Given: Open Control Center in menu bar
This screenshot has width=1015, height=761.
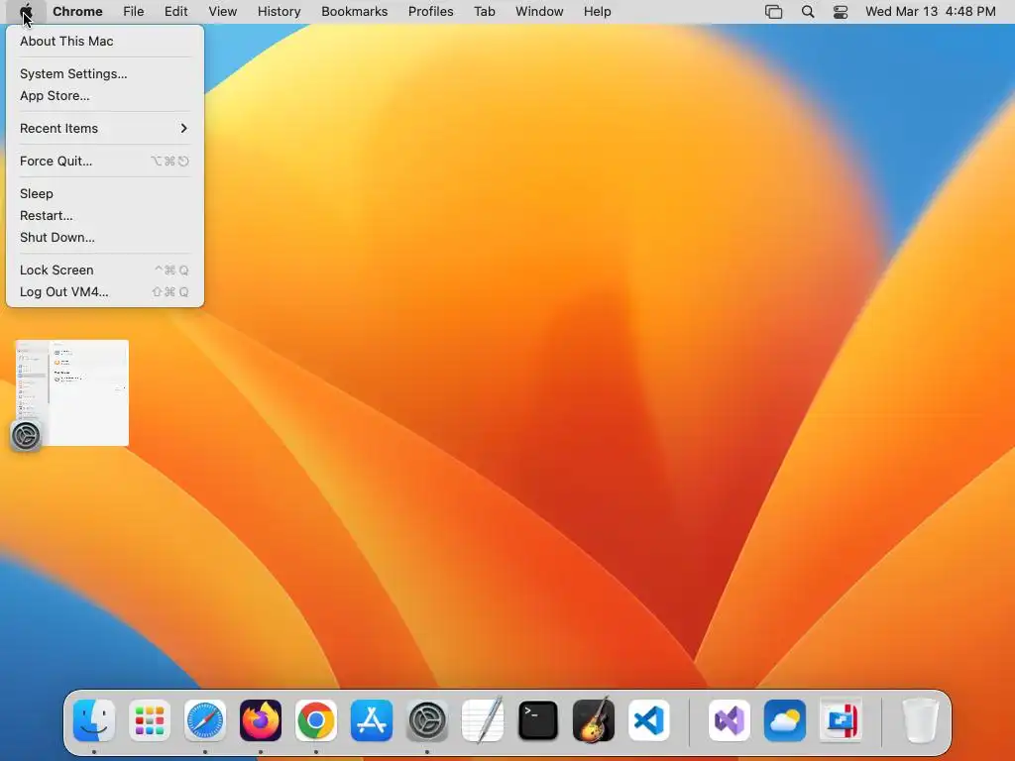Looking at the screenshot, I should pos(841,12).
